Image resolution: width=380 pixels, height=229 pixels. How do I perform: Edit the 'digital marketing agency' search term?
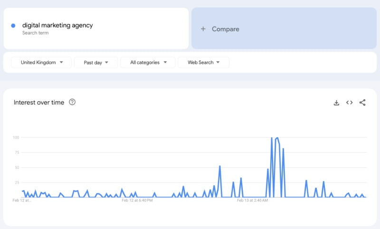coord(57,25)
